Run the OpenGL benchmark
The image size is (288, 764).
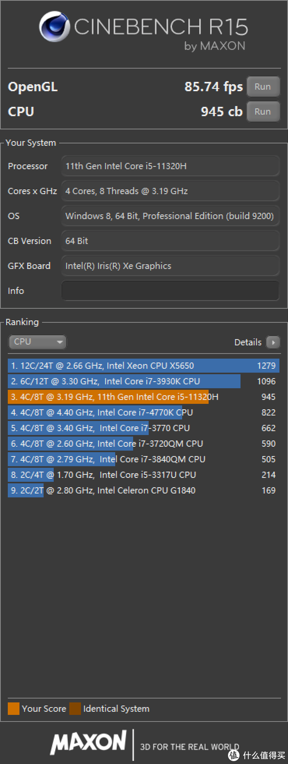pos(263,87)
